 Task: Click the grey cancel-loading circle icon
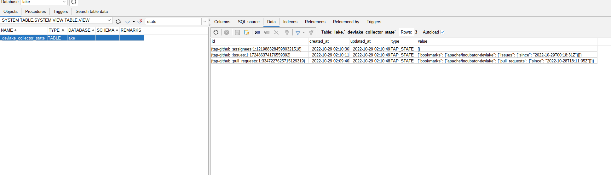(x=227, y=32)
